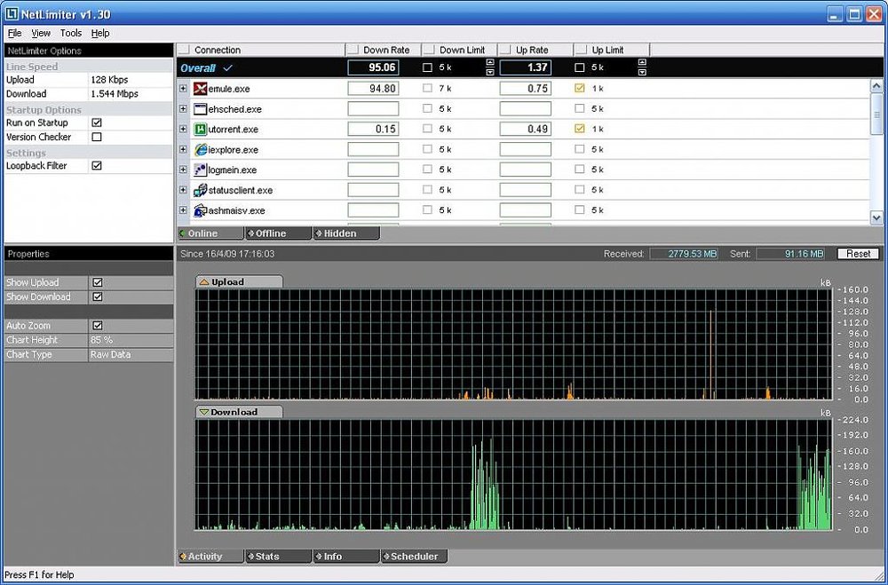This screenshot has width=888, height=585.
Task: Toggle the Show Download checkbox
Action: 98,296
